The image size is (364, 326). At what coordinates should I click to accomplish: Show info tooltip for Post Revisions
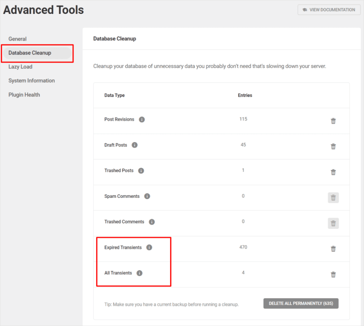pos(141,120)
